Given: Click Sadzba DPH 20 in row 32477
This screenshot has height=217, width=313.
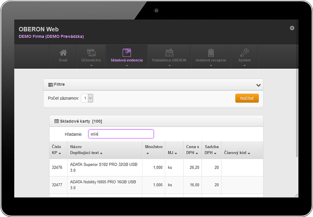Looking at the screenshot, I should pos(217,185).
